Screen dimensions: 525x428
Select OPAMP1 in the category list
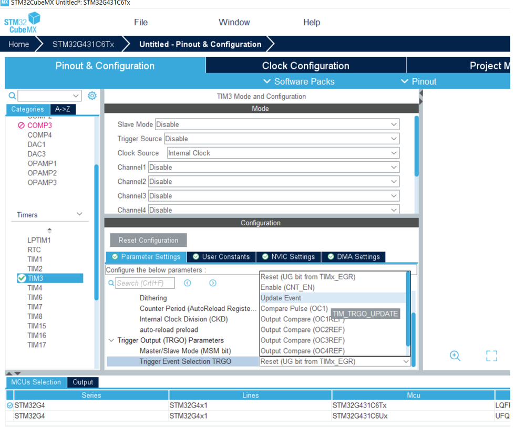(x=42, y=164)
